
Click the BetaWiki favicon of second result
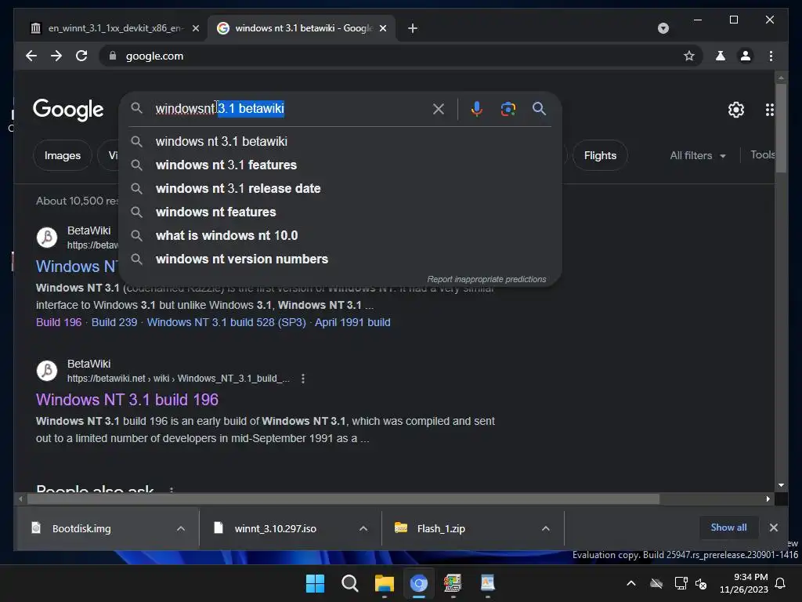tap(47, 371)
